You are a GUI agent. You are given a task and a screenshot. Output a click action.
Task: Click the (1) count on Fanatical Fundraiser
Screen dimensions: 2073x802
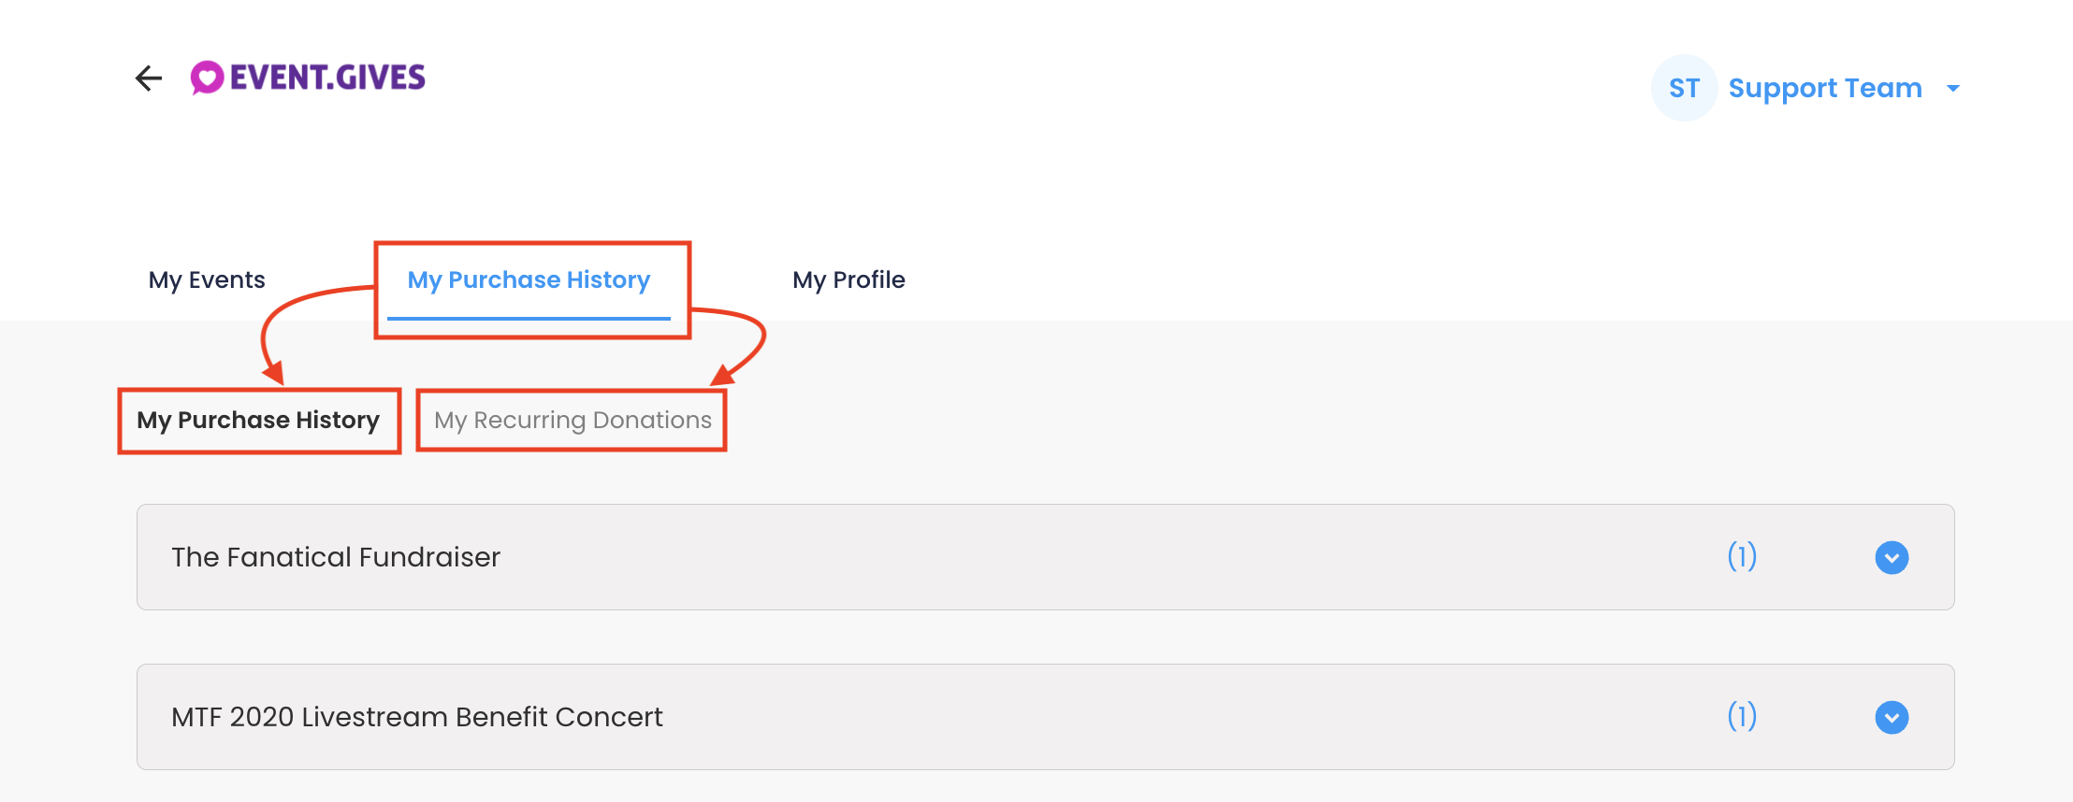[x=1742, y=557]
